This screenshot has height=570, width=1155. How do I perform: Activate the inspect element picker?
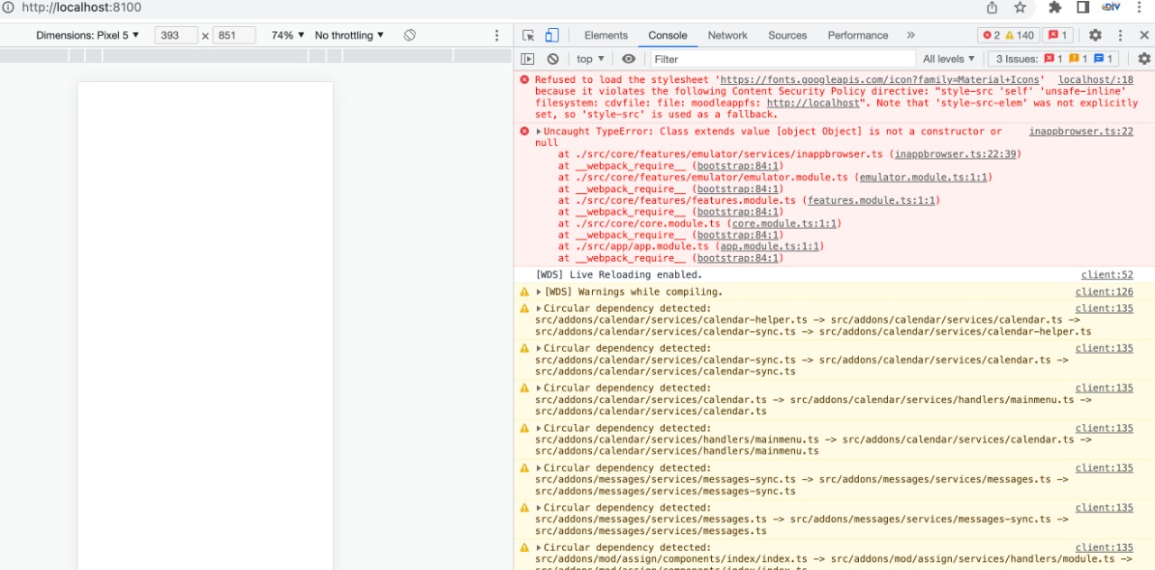click(528, 35)
